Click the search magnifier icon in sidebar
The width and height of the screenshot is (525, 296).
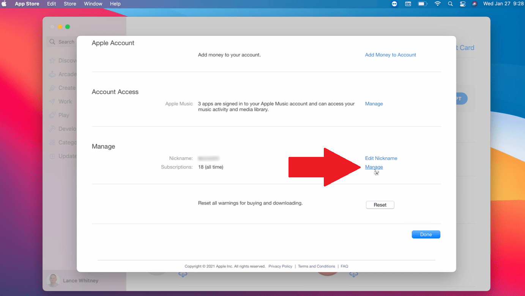pos(53,42)
